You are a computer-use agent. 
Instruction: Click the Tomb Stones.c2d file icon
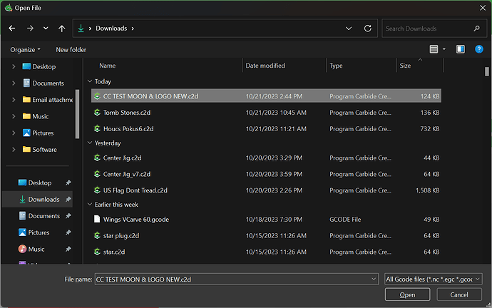point(98,113)
